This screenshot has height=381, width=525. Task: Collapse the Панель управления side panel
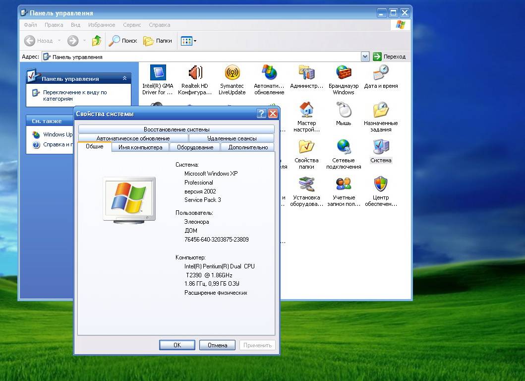click(124, 78)
